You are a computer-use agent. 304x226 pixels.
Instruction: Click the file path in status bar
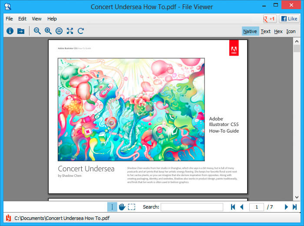(x=62, y=218)
